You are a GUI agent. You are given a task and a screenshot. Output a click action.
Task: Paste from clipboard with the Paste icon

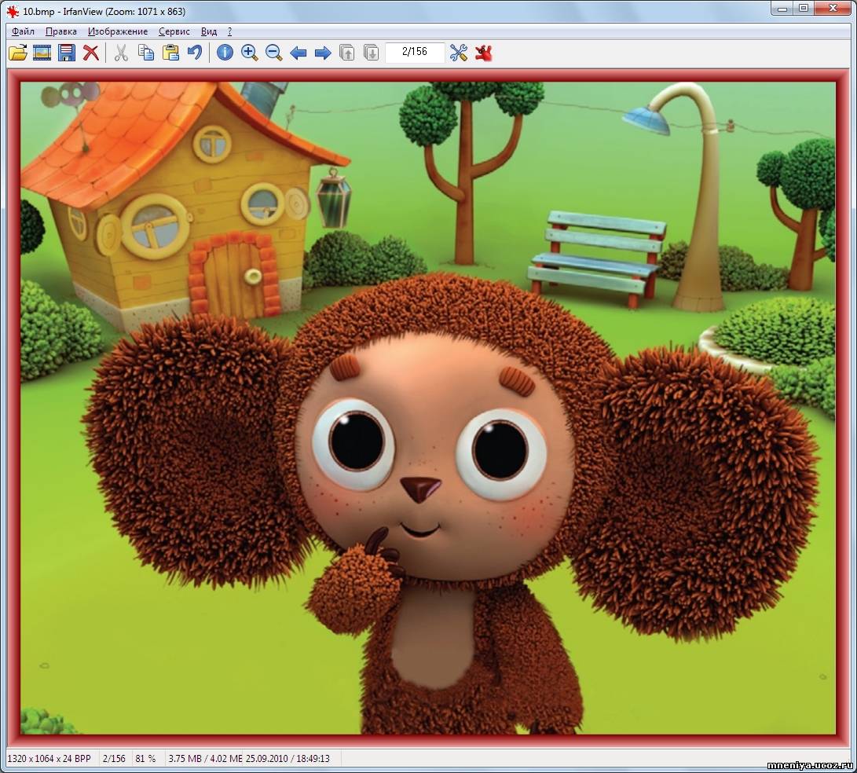click(170, 53)
